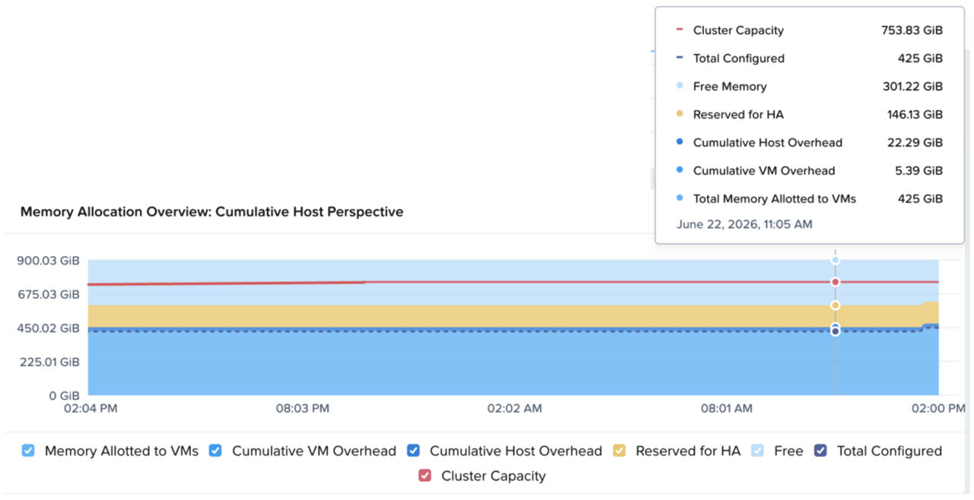
Task: Click the 02:02 AM time axis label
Action: [514, 408]
